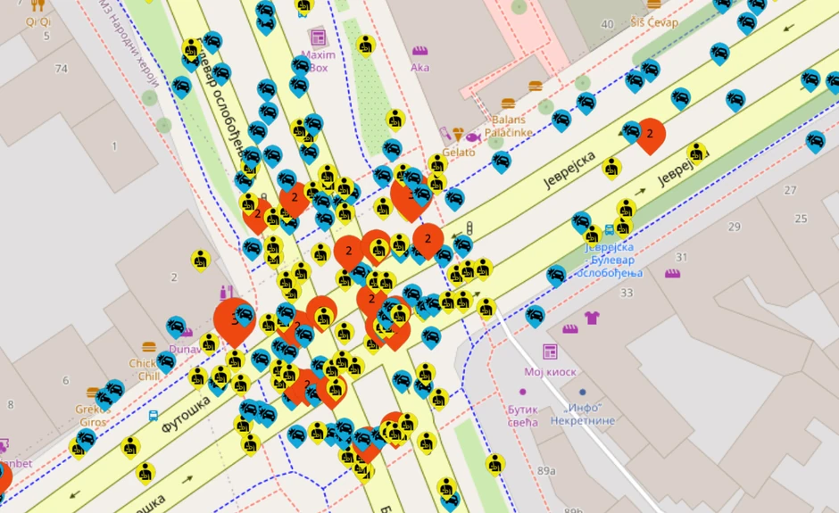Select pedestrian marker in park strip beside Maxim Box

[365, 46]
